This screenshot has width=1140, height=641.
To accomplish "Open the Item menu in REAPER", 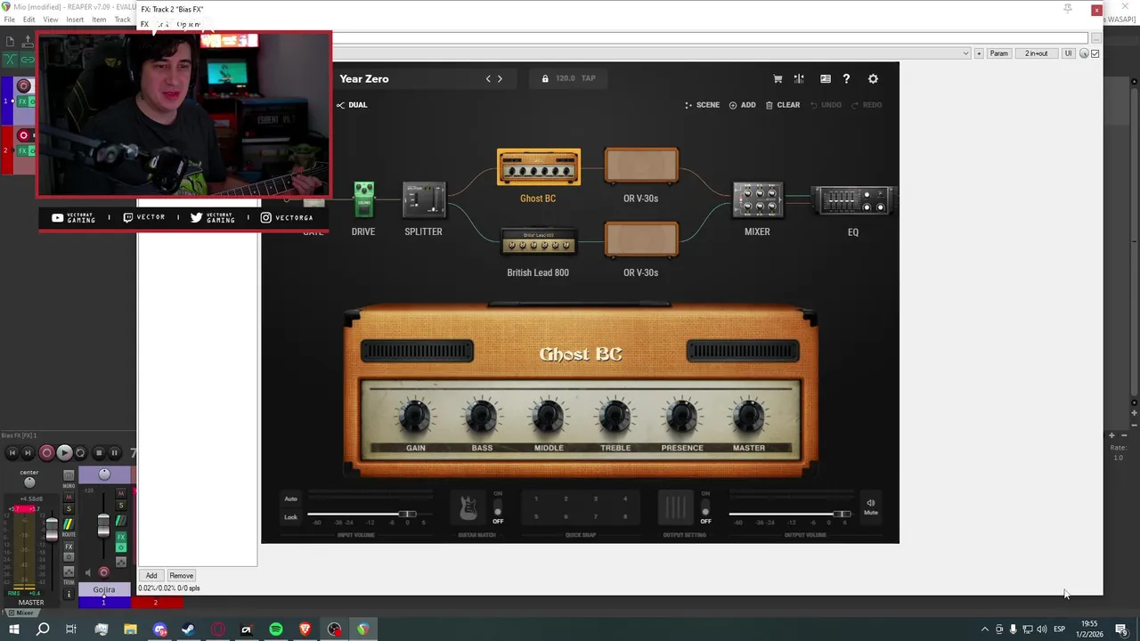I will click(99, 20).
